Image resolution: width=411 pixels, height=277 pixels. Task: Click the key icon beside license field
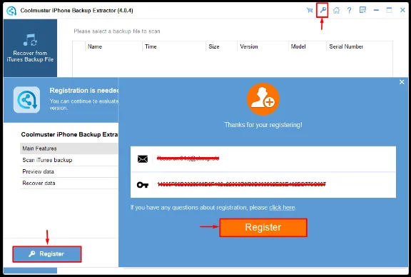[x=143, y=185]
